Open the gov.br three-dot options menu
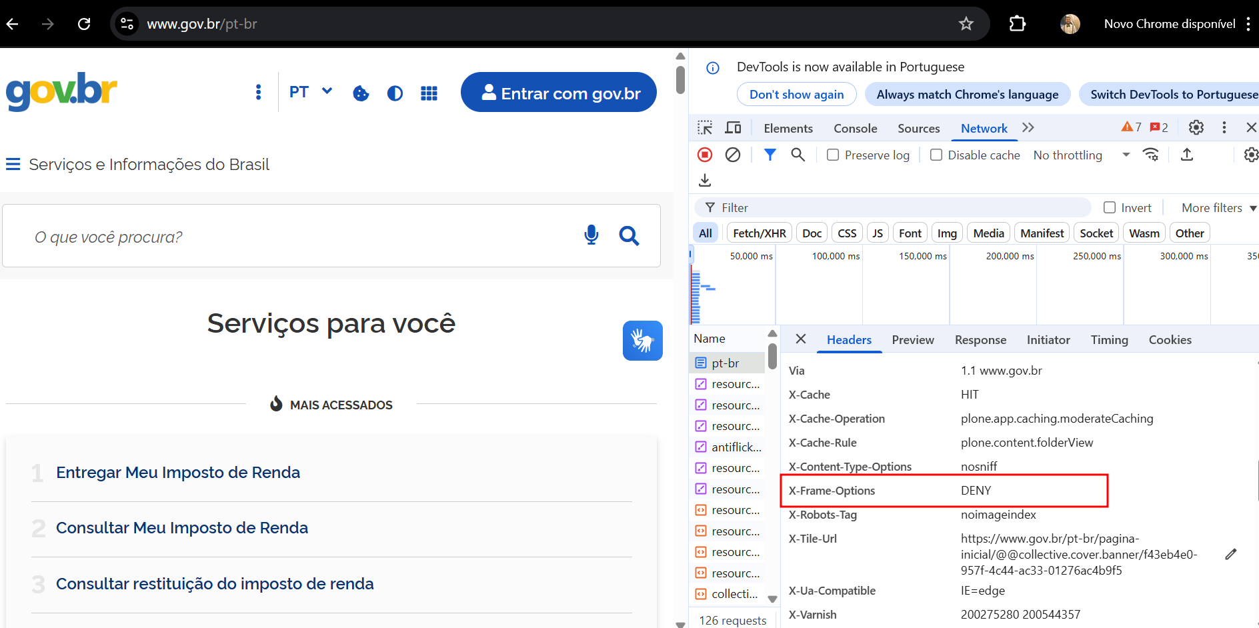The width and height of the screenshot is (1259, 628). (259, 92)
